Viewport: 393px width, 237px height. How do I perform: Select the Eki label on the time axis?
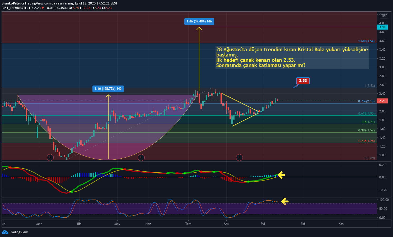pos(303,224)
